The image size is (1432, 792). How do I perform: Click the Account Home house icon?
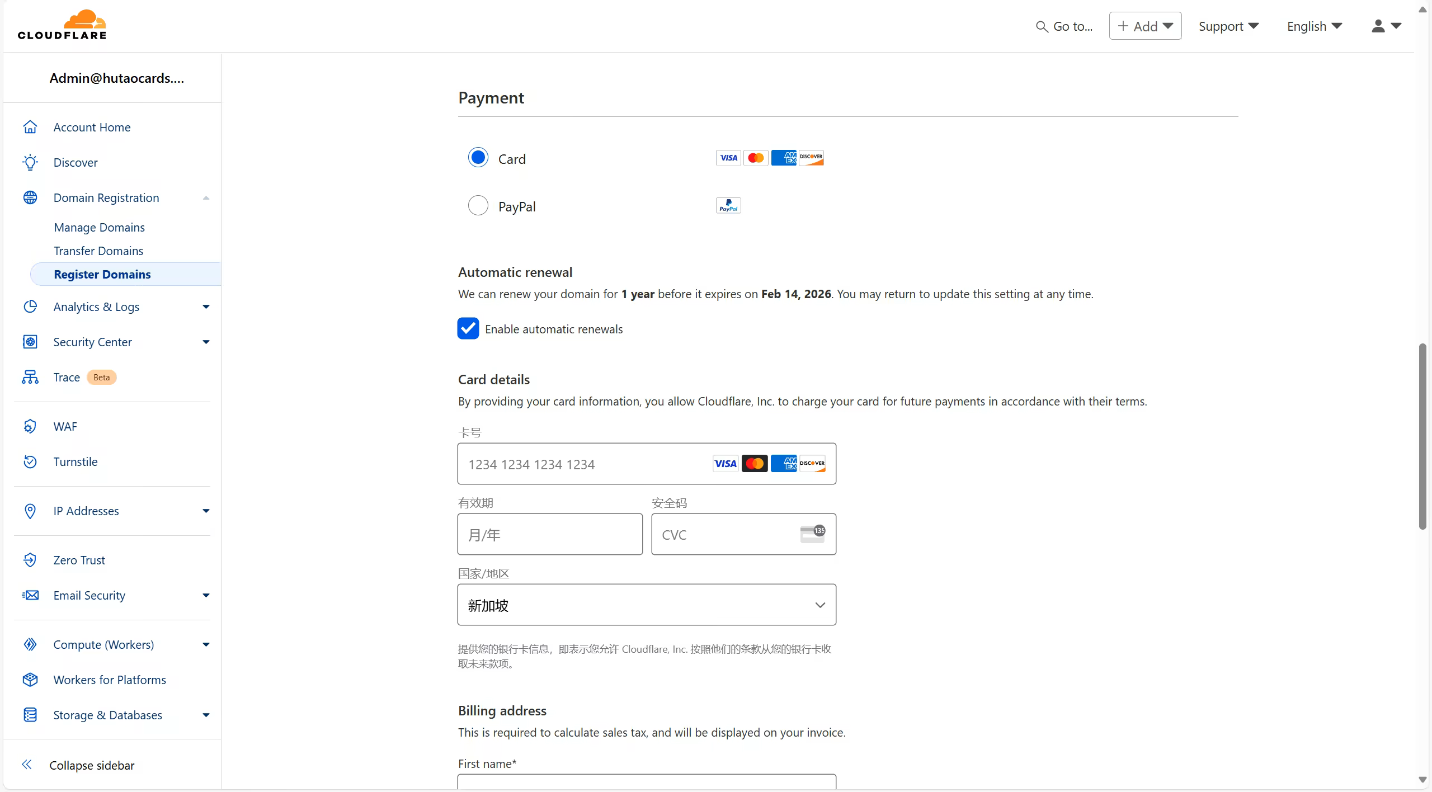point(30,128)
